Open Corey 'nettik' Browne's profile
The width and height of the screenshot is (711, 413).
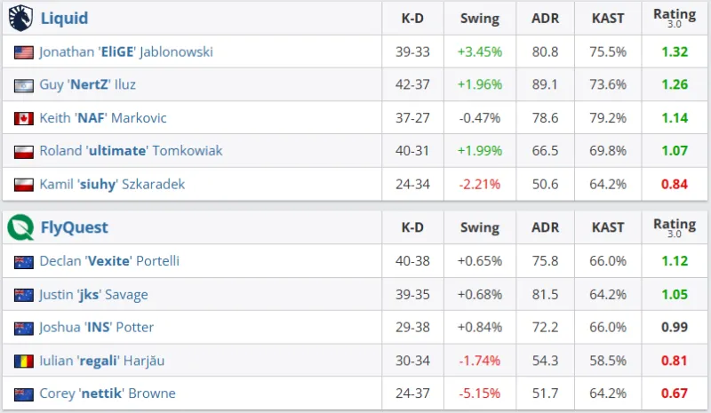click(x=108, y=393)
